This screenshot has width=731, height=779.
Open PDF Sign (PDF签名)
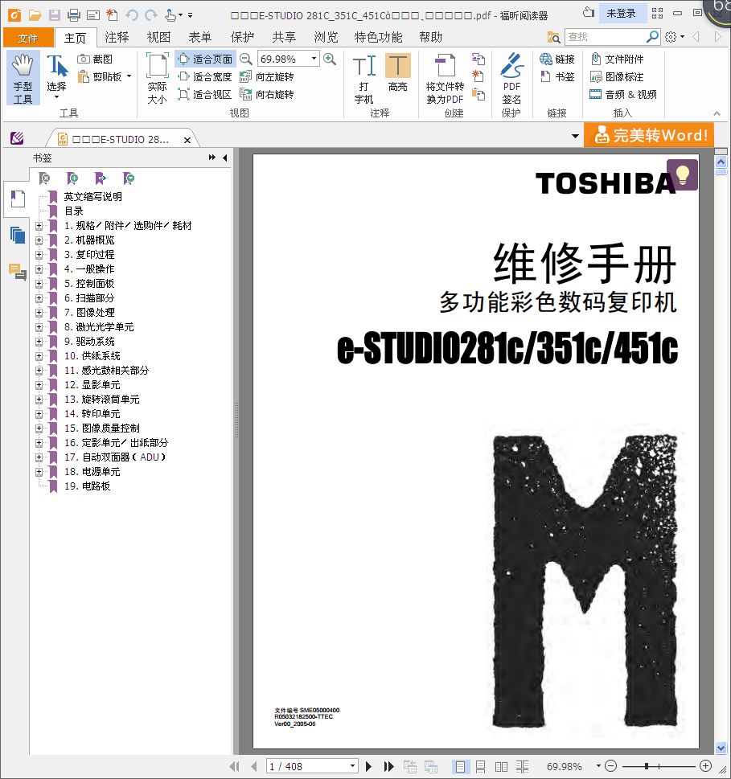[511, 79]
